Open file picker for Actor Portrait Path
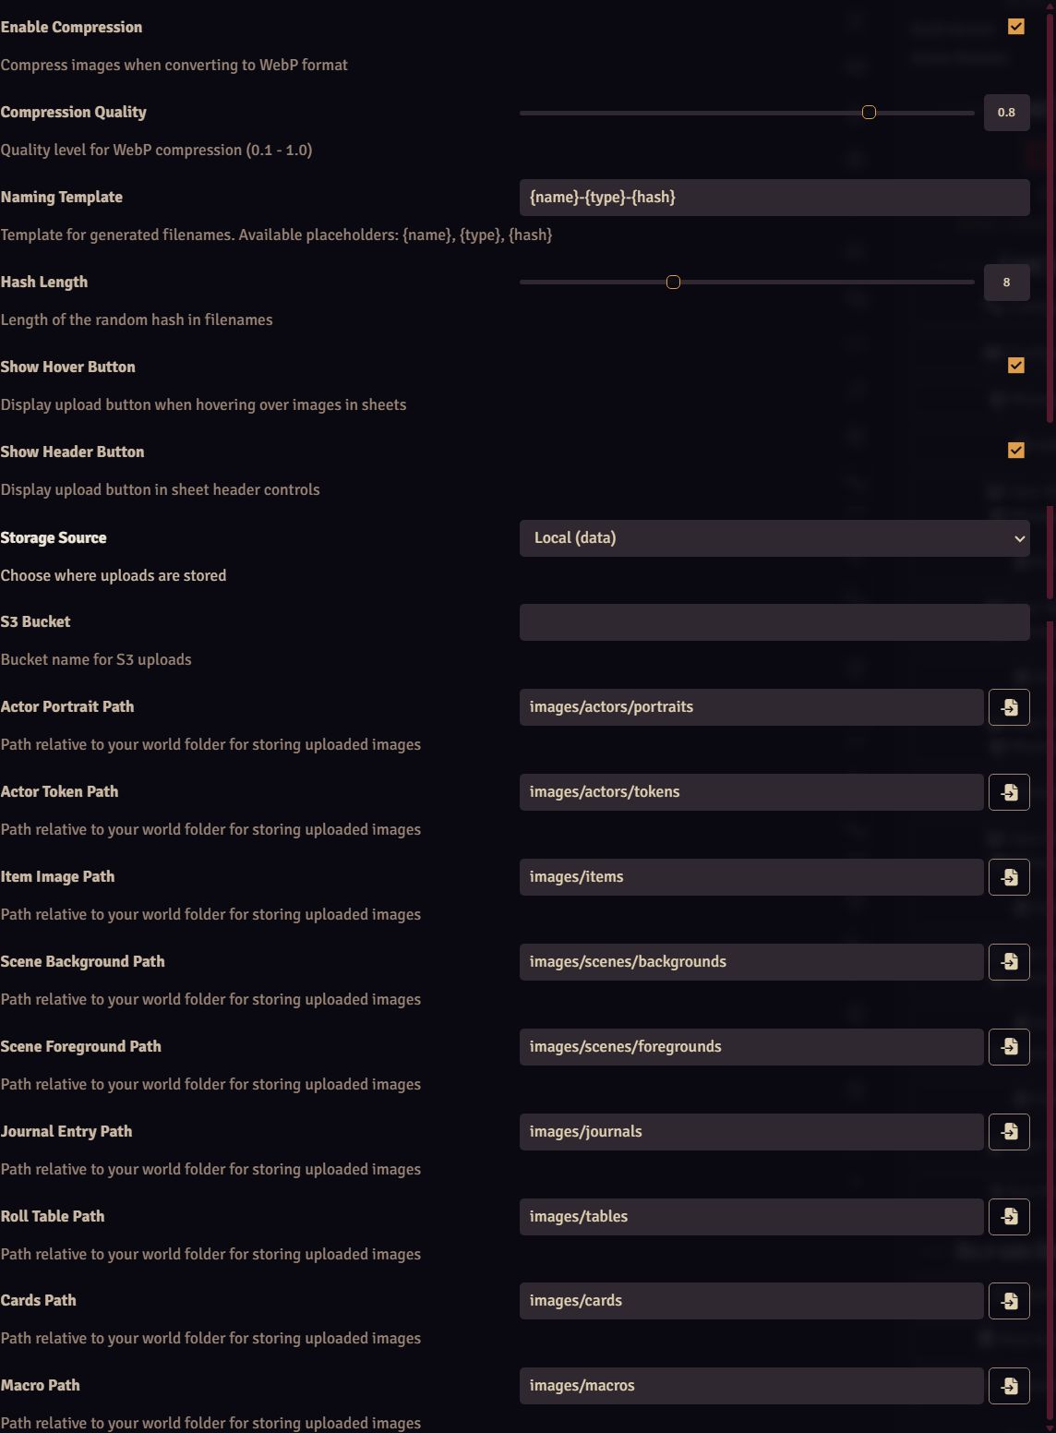The height and width of the screenshot is (1433, 1056). coord(1009,707)
